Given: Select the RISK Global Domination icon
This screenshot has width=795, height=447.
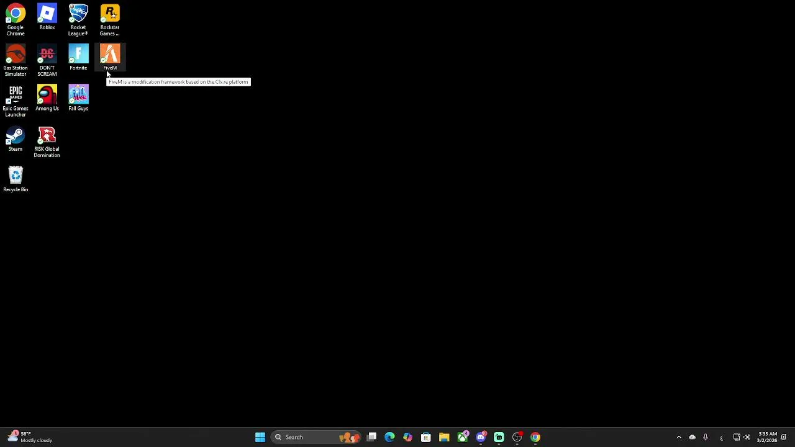Looking at the screenshot, I should tap(47, 142).
